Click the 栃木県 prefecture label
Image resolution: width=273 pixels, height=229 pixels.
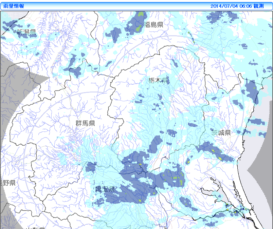point(158,80)
